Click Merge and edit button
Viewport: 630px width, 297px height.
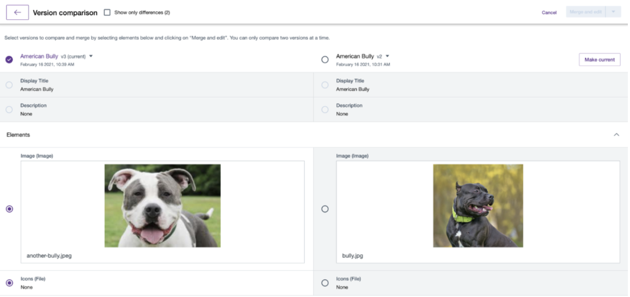[586, 12]
